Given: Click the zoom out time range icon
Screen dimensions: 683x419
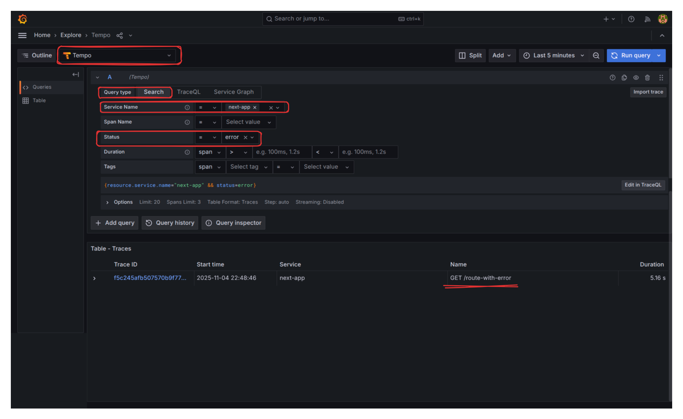Looking at the screenshot, I should (x=596, y=55).
